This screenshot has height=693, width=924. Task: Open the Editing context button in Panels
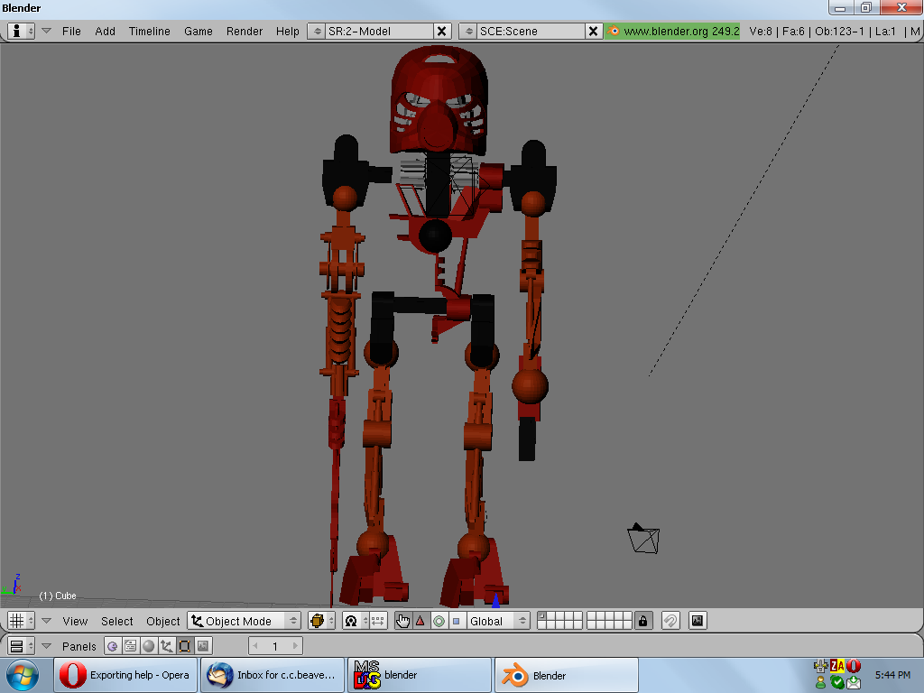point(183,646)
